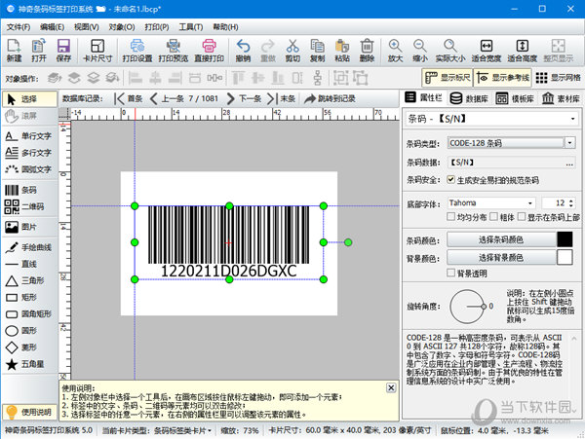Click the 选择条码颜色 button
This screenshot has height=439, width=585.
click(501, 239)
